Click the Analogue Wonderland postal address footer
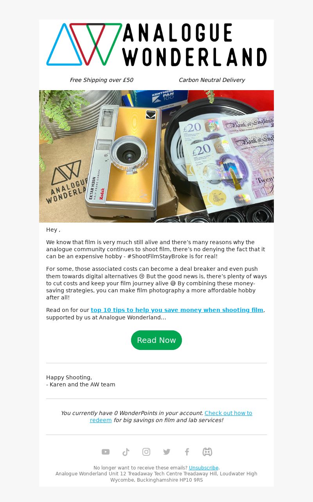313x502 pixels. point(156,477)
